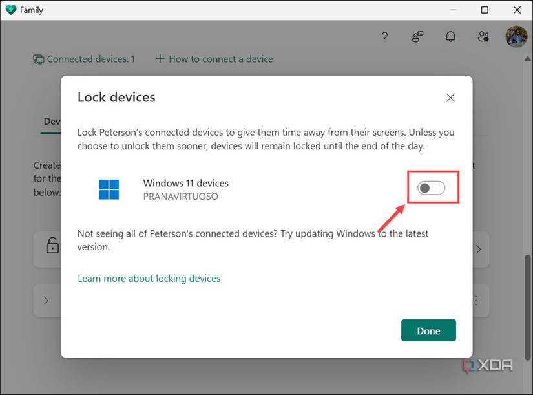This screenshot has height=395, width=533.
Task: Click the Windows 11 logo in the dialog
Action: click(109, 189)
